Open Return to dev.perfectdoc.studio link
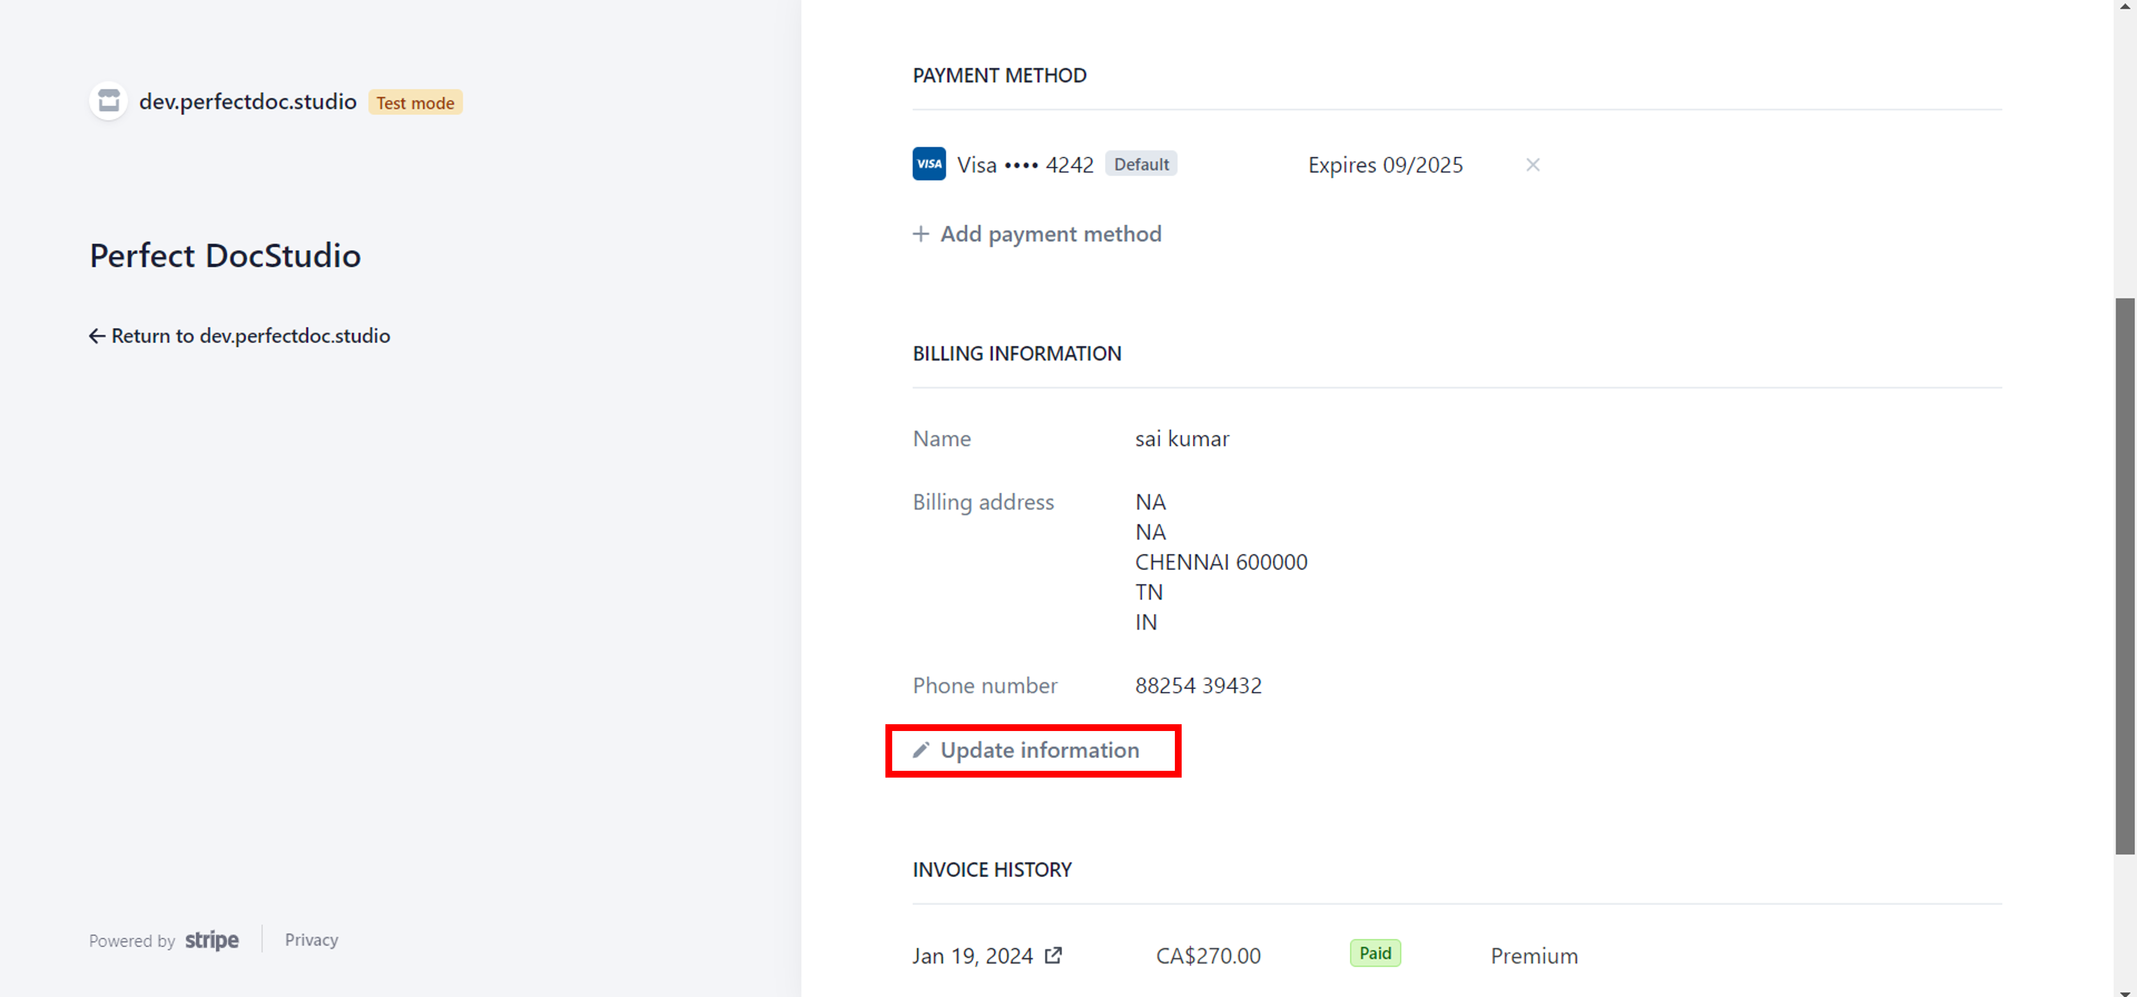Image resolution: width=2137 pixels, height=997 pixels. tap(251, 335)
